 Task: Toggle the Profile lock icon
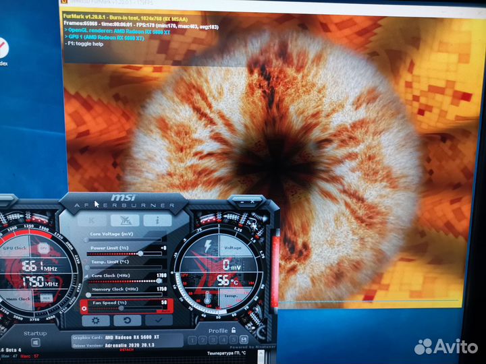[233, 330]
